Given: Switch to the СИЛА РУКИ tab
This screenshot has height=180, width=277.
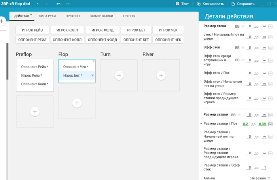Looking at the screenshot, I should [x=47, y=16].
